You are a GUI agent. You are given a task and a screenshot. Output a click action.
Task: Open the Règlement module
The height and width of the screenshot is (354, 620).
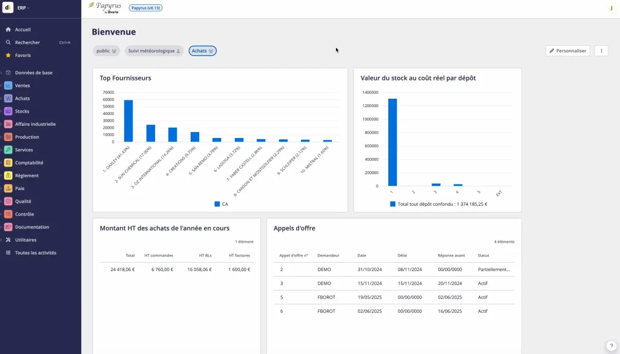[x=25, y=175]
